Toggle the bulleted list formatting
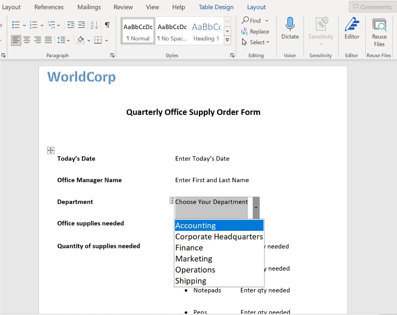The width and height of the screenshot is (397, 315). pos(16,25)
